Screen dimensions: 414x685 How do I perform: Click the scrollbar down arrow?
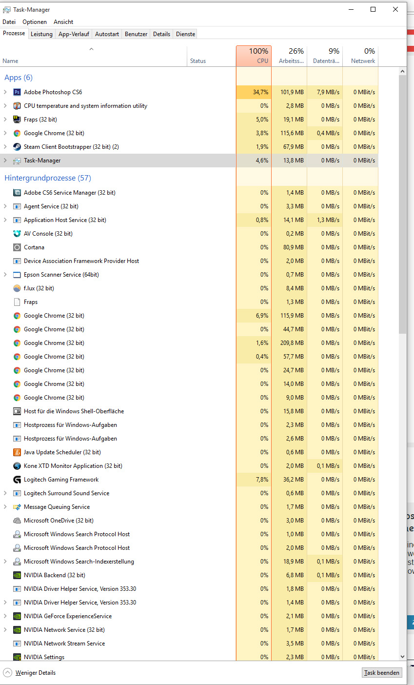pos(402,657)
